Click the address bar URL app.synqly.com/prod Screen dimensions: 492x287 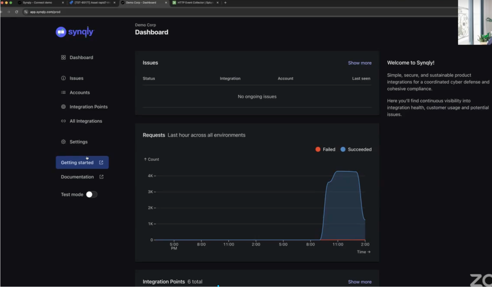point(45,12)
